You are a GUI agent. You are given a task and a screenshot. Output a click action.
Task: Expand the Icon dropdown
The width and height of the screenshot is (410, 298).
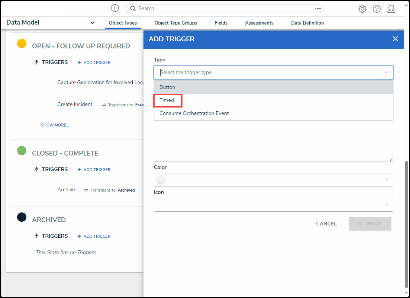[273, 205]
